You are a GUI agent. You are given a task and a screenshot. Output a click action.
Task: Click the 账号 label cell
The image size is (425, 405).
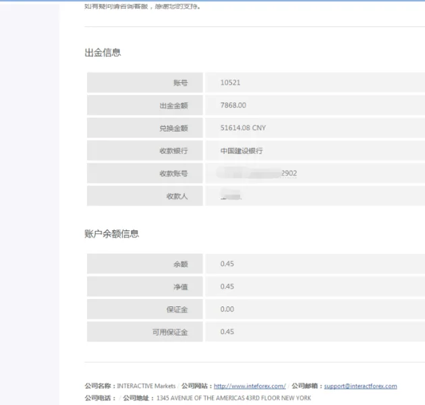[145, 83]
